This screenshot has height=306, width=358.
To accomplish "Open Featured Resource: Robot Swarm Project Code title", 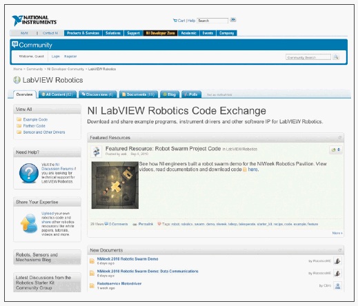I will pos(163,149).
